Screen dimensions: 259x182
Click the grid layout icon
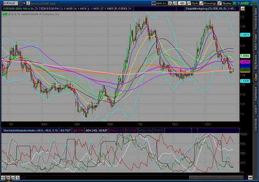pyautogui.click(x=3, y=177)
